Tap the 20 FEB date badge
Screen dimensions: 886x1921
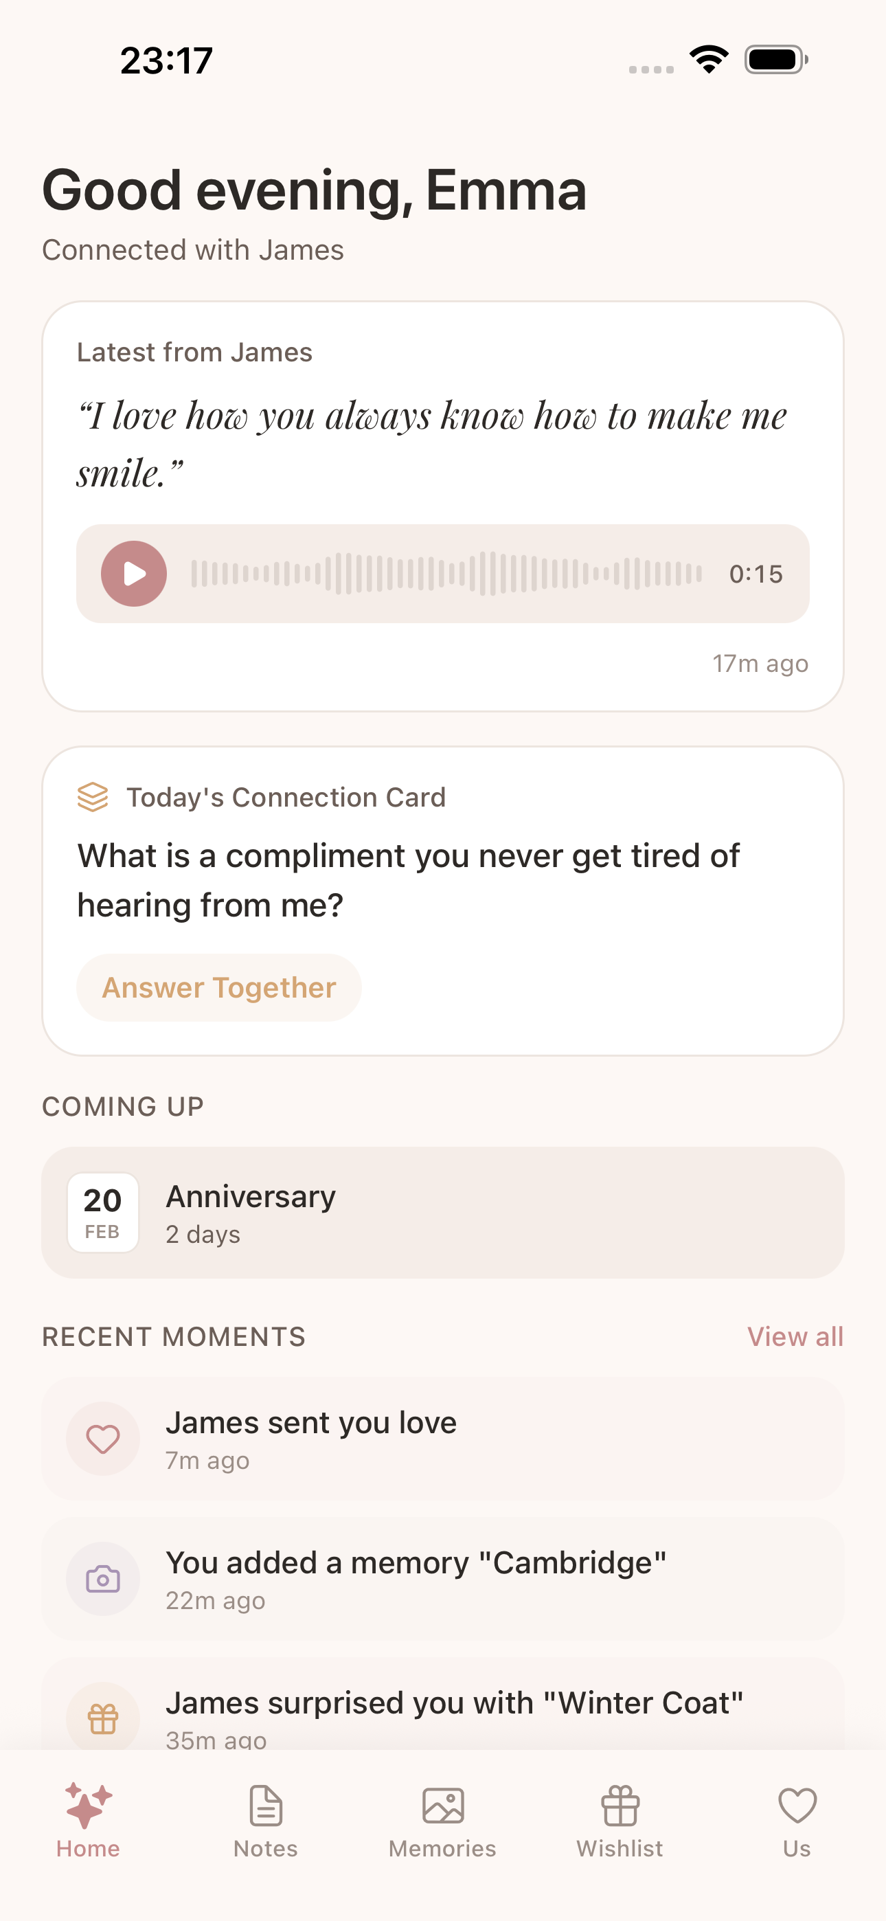click(103, 1213)
